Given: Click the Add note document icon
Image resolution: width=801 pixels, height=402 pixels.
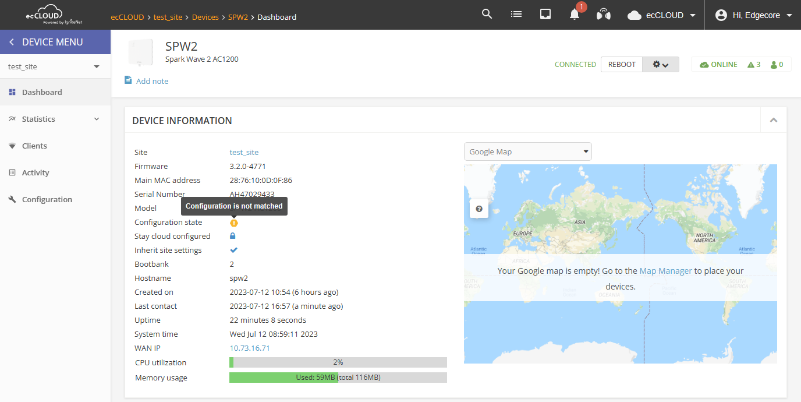Looking at the screenshot, I should pos(128,80).
